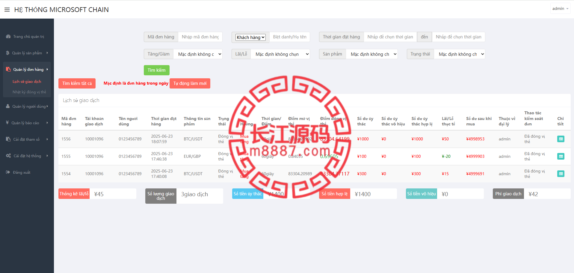Click the Số tiền hợp lệ label

click(x=335, y=194)
